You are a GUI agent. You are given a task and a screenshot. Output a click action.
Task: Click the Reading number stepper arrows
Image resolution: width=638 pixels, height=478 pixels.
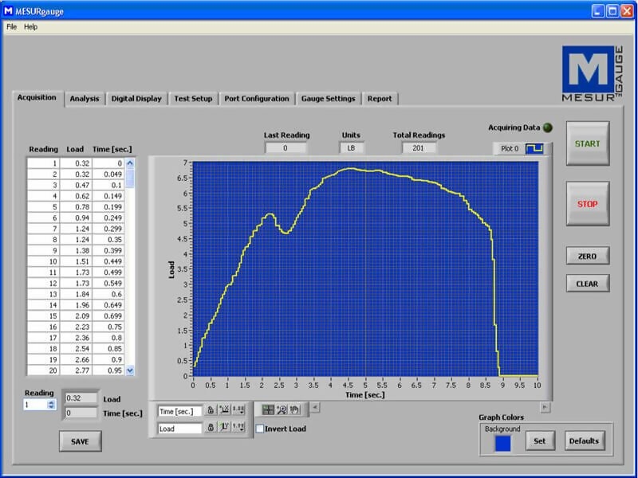click(x=52, y=405)
